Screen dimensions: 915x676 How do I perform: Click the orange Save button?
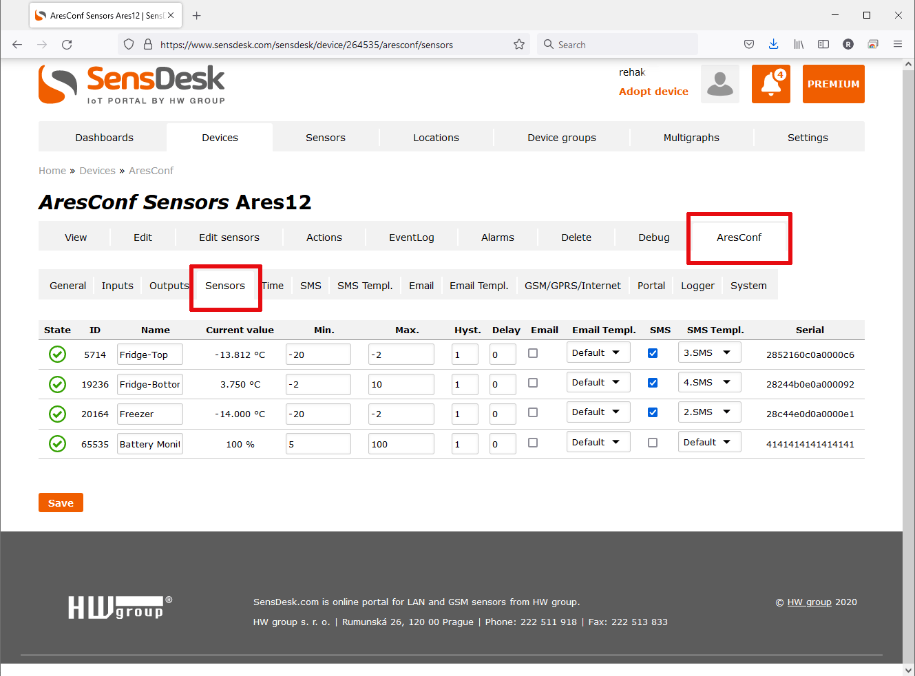click(61, 503)
